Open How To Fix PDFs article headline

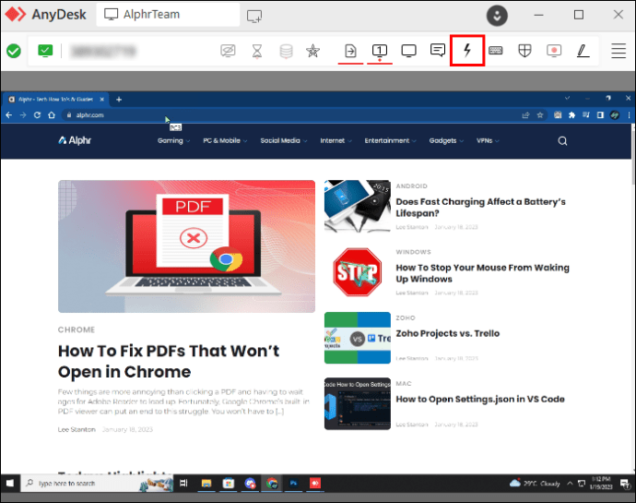[169, 361]
